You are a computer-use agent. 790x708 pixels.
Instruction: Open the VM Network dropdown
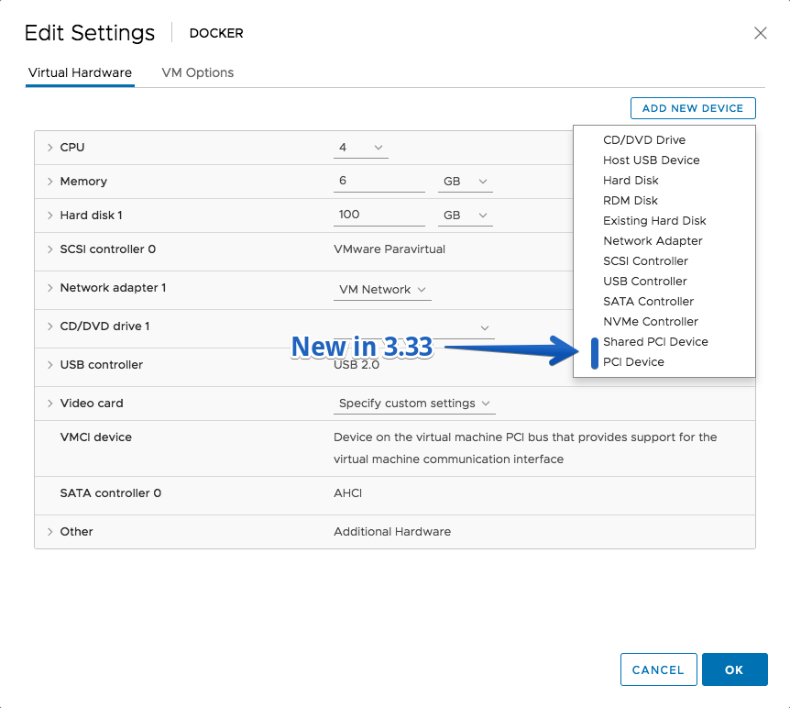(382, 290)
